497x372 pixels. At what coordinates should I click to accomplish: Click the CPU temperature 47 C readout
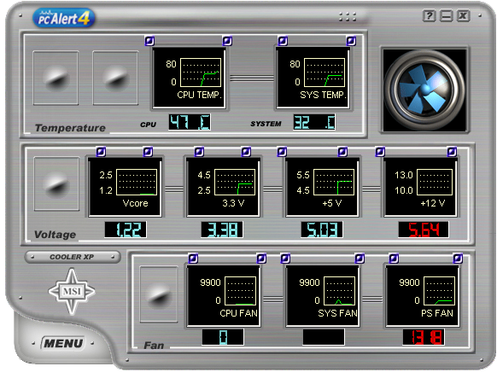coord(190,122)
